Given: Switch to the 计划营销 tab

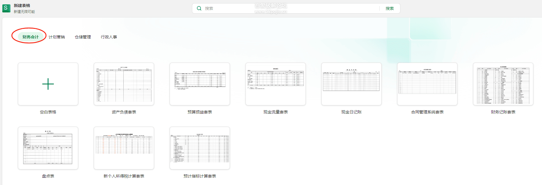Looking at the screenshot, I should [x=57, y=37].
